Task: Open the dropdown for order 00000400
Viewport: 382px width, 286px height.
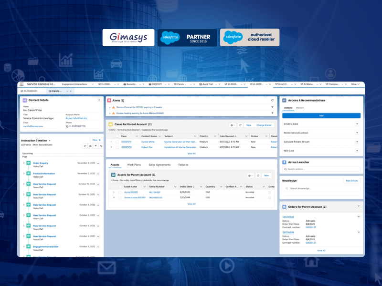Action: (x=359, y=217)
